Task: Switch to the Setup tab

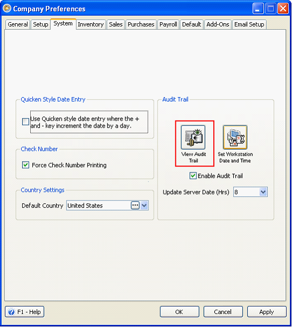Action: click(40, 24)
